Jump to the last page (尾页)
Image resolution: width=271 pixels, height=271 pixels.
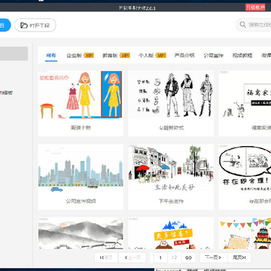pos(239,257)
